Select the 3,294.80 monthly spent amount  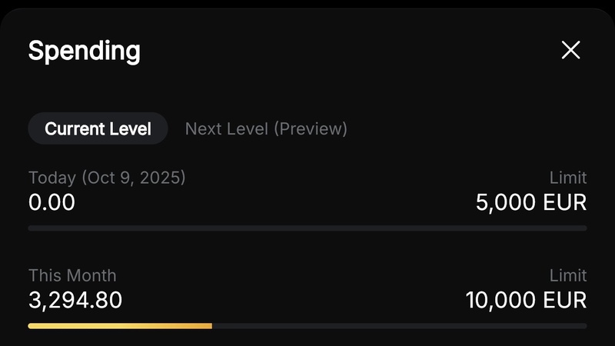tap(75, 300)
